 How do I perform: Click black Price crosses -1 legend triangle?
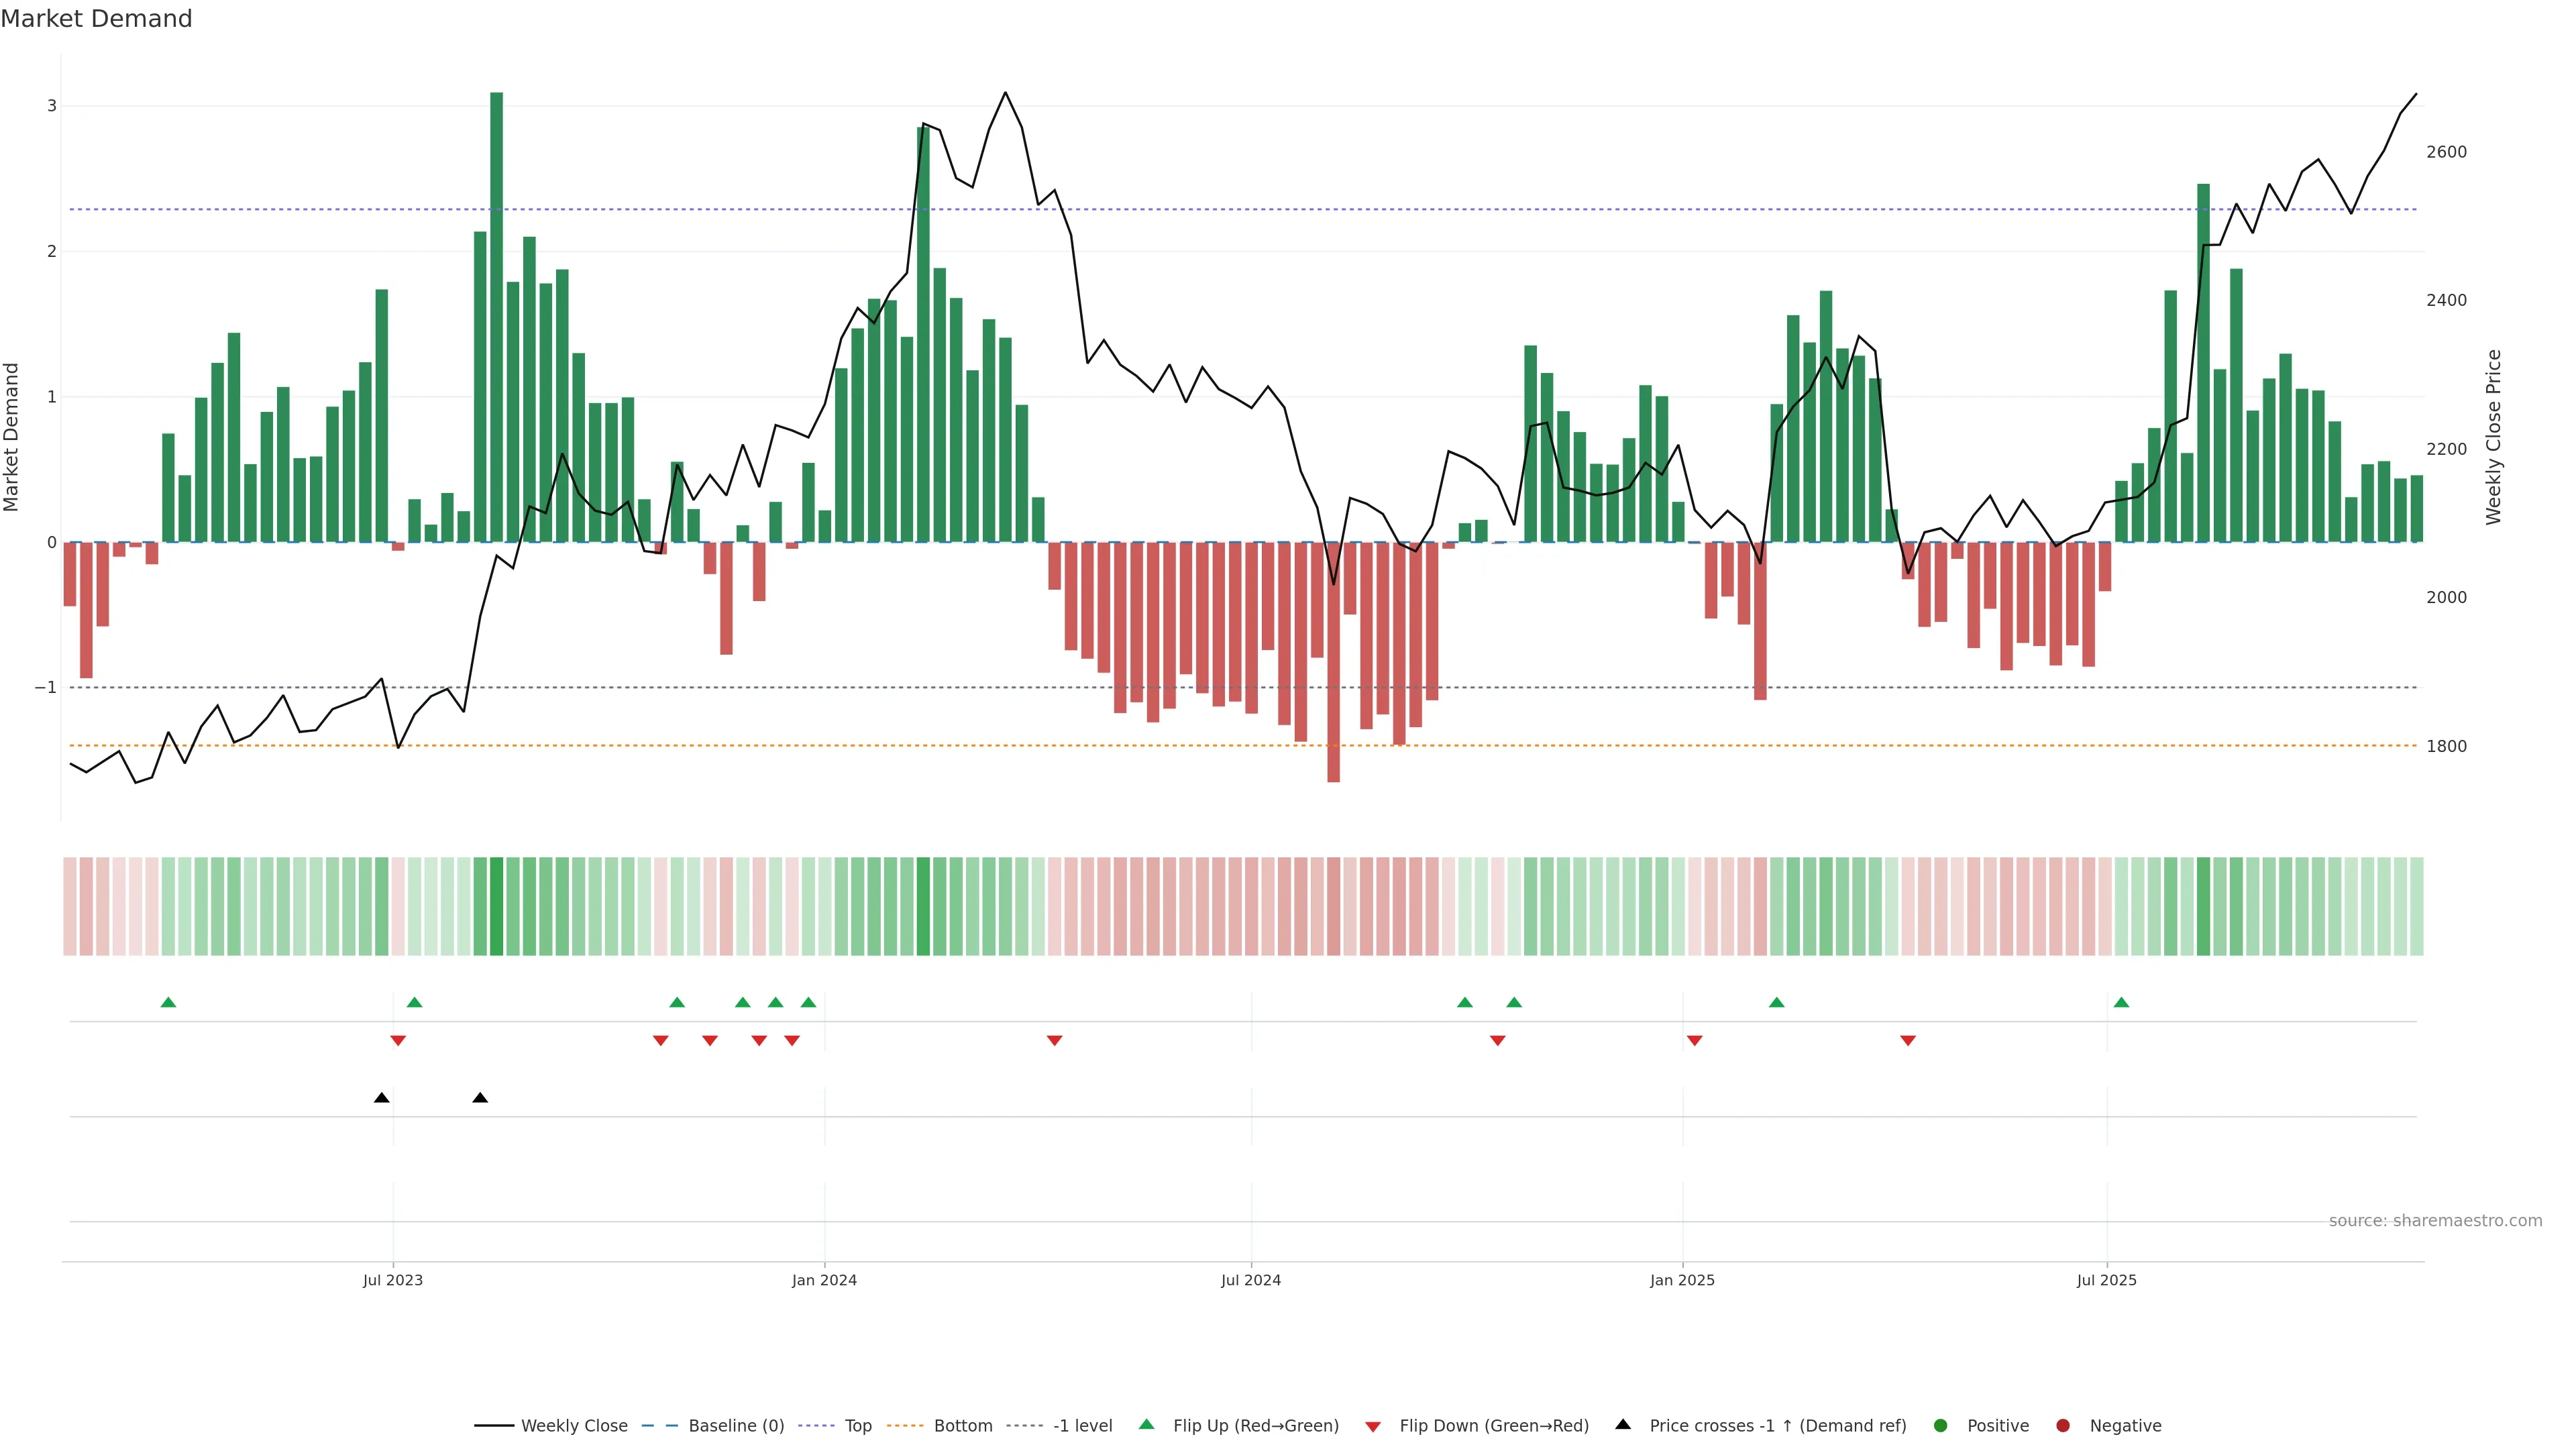coord(1623,1425)
